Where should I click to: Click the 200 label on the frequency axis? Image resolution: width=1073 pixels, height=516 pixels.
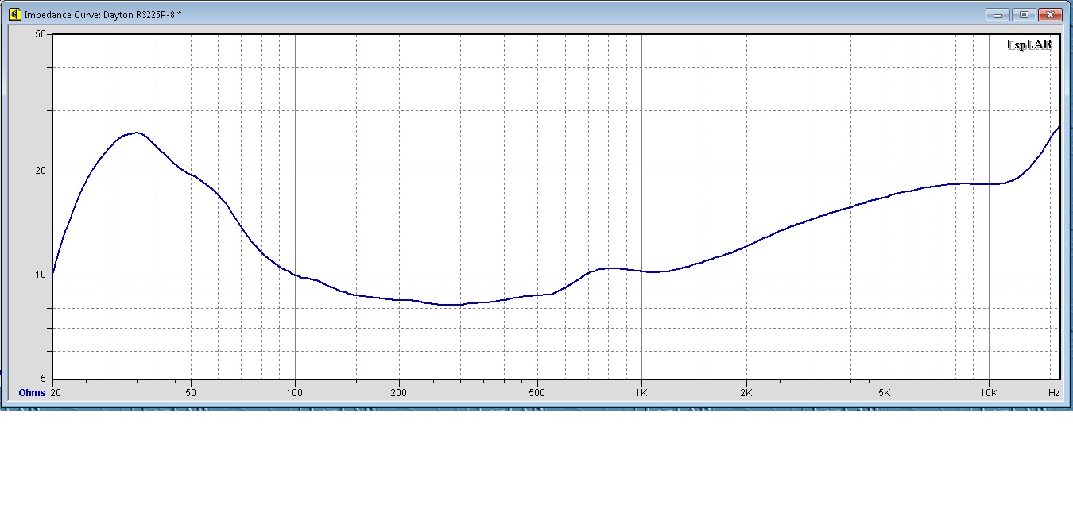399,393
